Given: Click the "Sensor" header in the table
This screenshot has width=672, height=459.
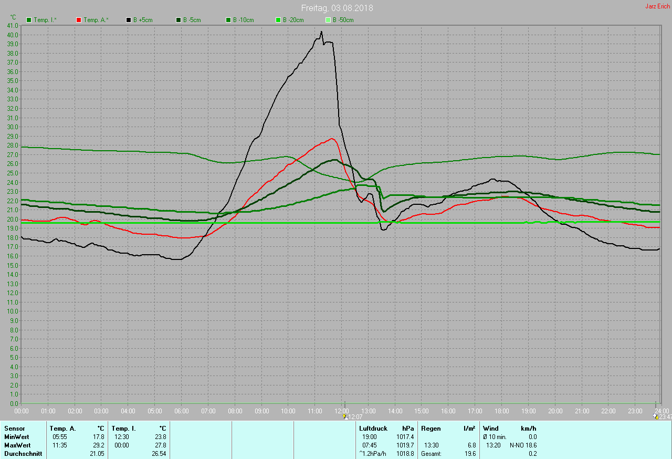Looking at the screenshot, I should [x=14, y=429].
